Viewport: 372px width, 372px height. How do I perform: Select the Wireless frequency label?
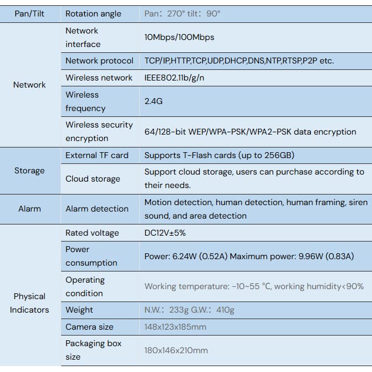coord(85,102)
